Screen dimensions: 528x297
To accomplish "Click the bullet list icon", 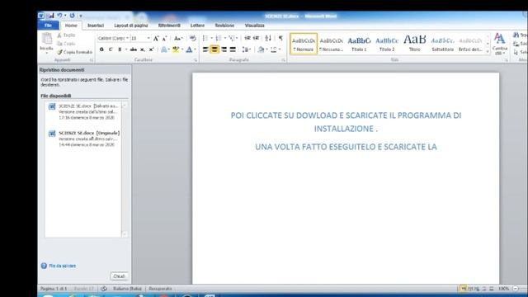I will pyautogui.click(x=205, y=38).
